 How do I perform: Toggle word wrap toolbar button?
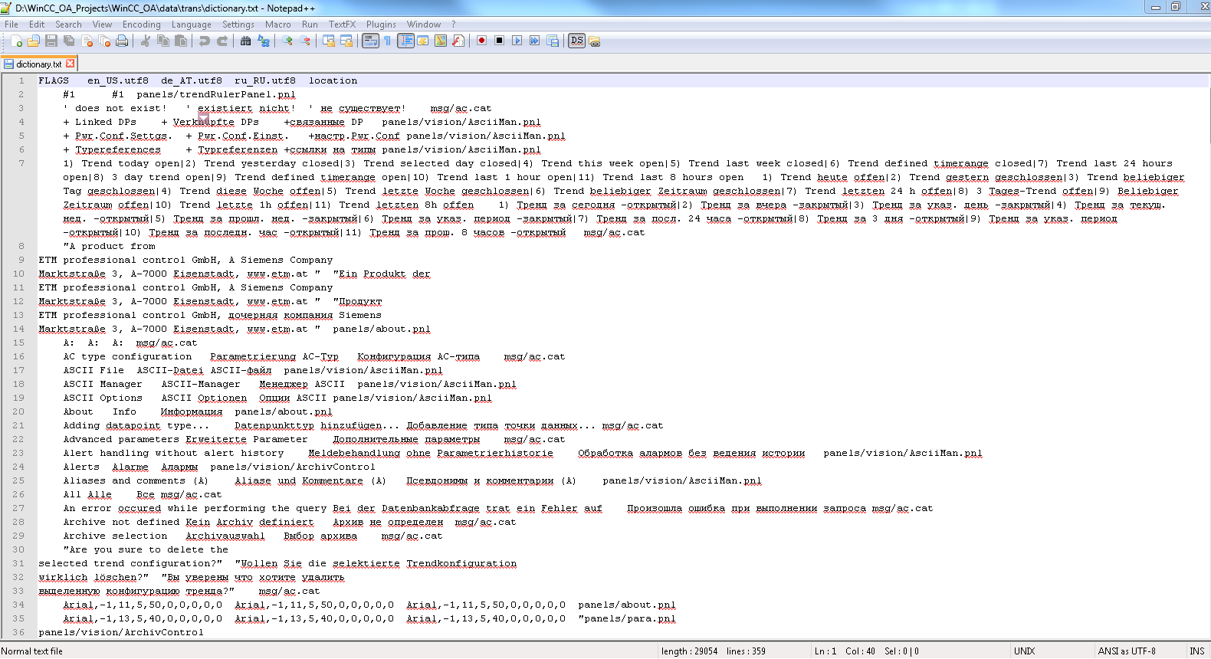tap(370, 41)
